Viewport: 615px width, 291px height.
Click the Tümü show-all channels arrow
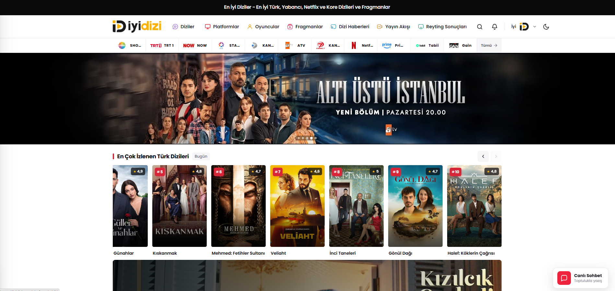(489, 45)
